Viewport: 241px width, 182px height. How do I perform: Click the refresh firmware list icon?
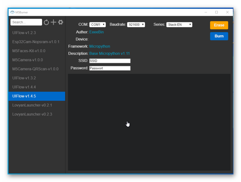tap(46, 22)
